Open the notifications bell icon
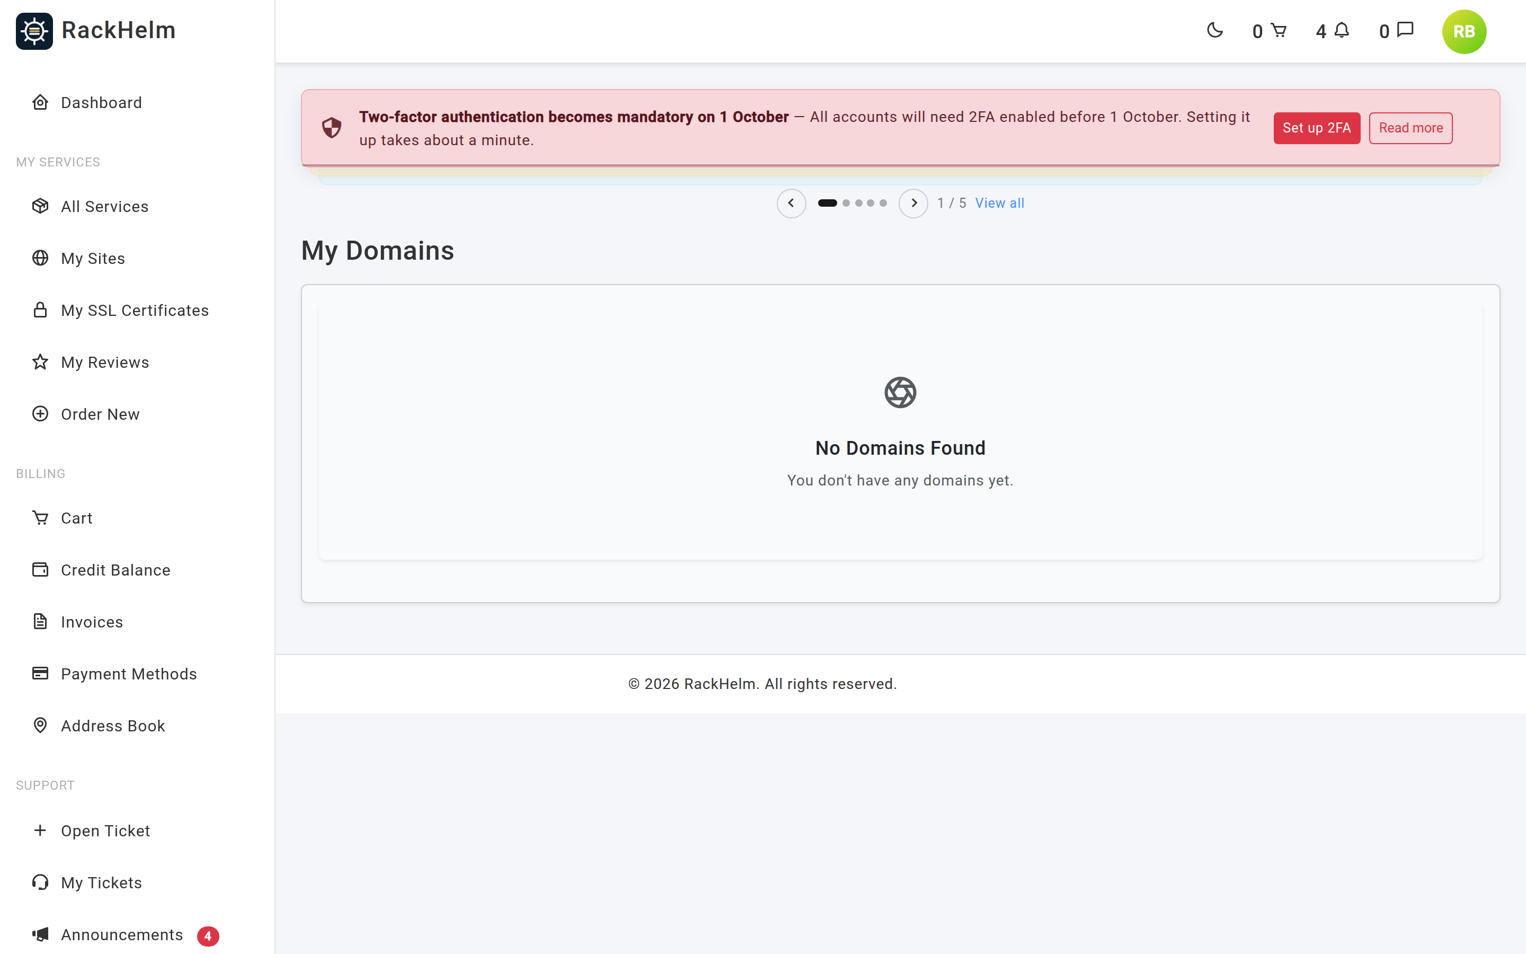Image resolution: width=1526 pixels, height=954 pixels. pos(1342,30)
